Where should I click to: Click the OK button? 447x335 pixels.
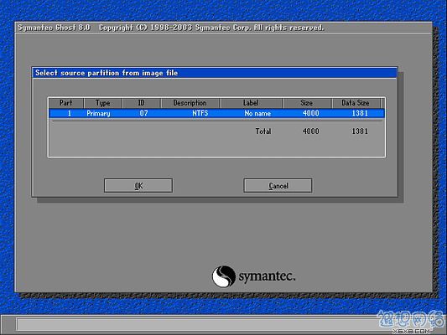pyautogui.click(x=138, y=186)
